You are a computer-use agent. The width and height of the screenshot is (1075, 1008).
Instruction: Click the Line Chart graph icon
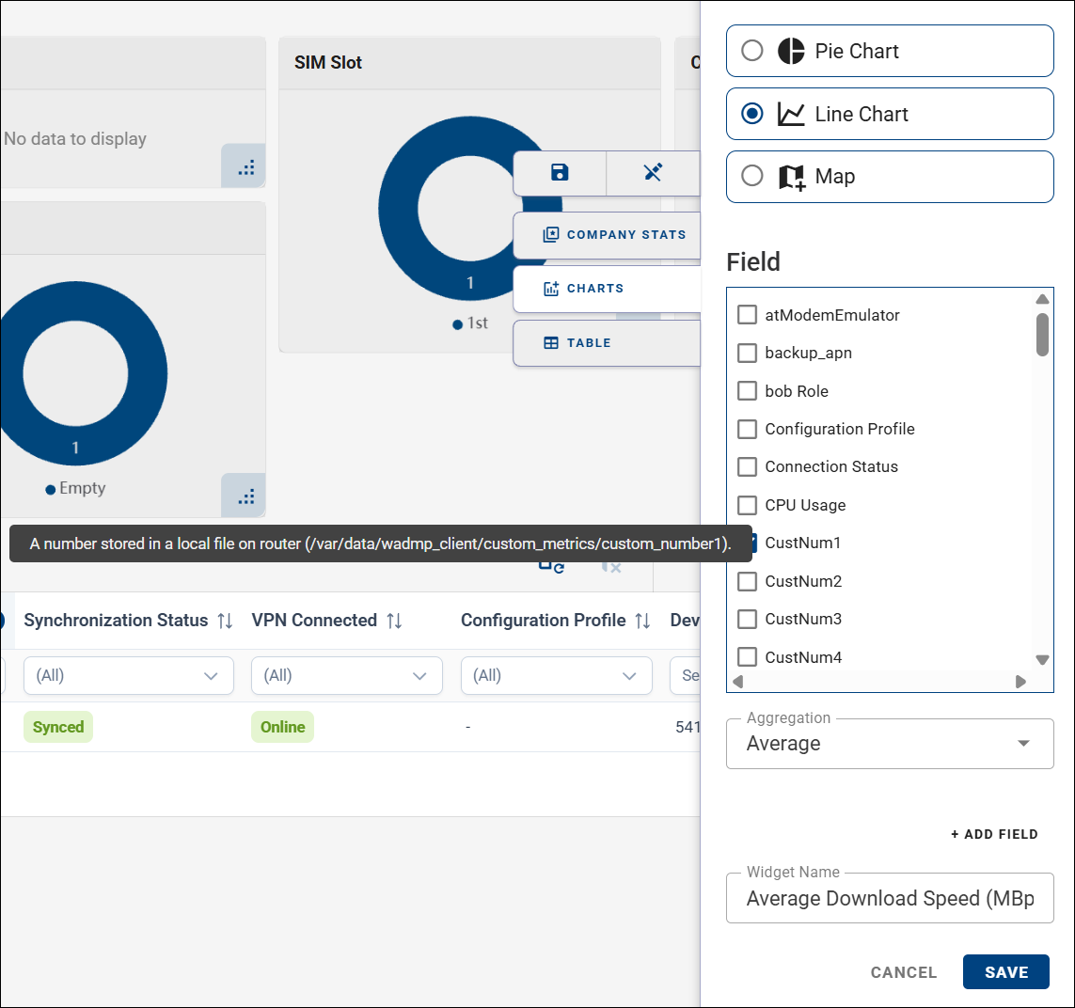790,114
